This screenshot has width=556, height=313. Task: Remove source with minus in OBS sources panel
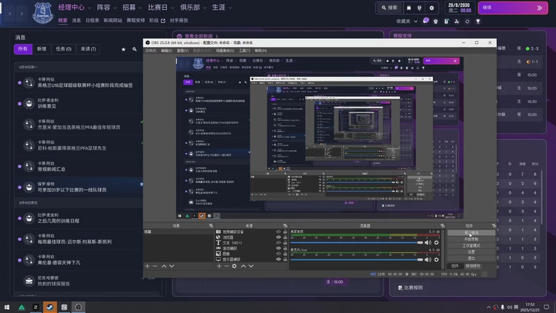click(227, 266)
